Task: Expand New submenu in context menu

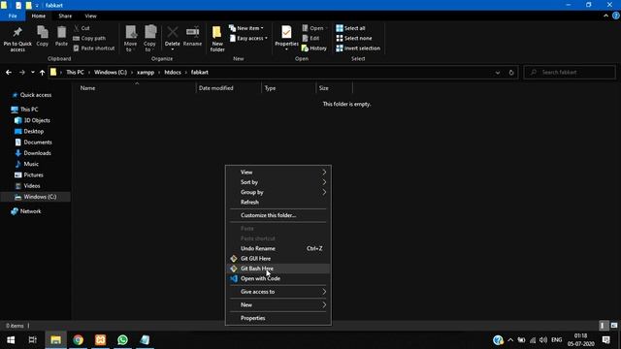Action: (278, 305)
